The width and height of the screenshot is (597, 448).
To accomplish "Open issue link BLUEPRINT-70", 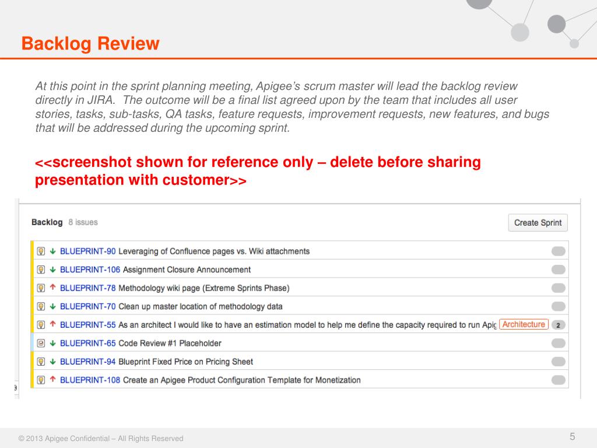I will (87, 307).
